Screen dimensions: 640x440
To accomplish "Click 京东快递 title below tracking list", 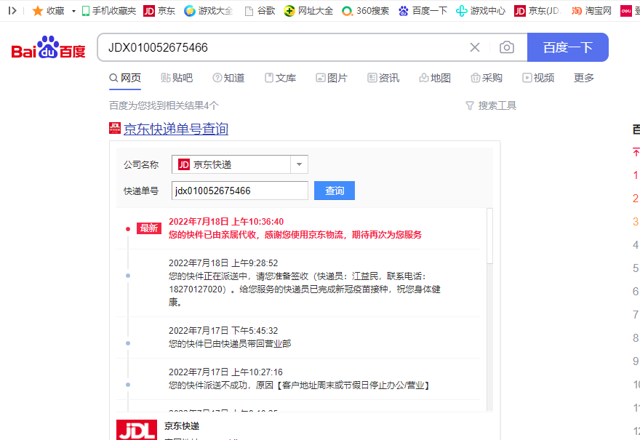I will click(x=182, y=426).
